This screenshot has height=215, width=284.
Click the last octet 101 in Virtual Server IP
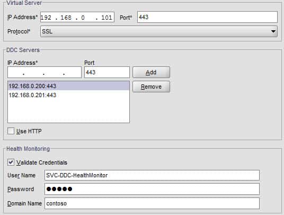[106, 18]
